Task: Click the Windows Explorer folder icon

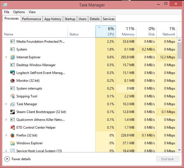Action: click(13, 143)
